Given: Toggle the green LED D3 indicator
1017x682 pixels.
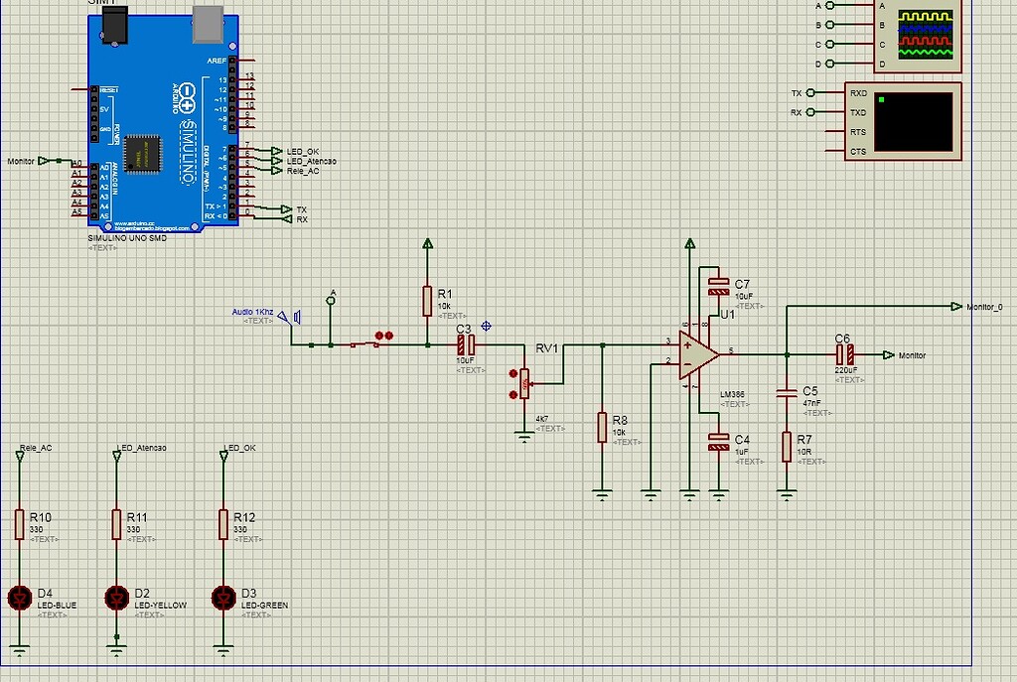Looking at the screenshot, I should pos(222,596).
